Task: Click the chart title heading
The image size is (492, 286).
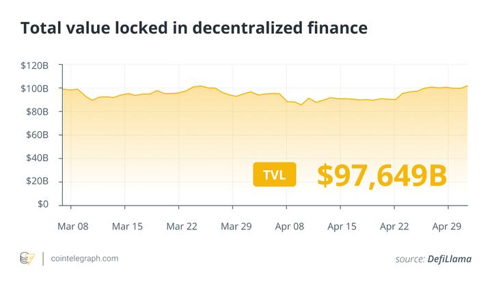Action: point(194,28)
